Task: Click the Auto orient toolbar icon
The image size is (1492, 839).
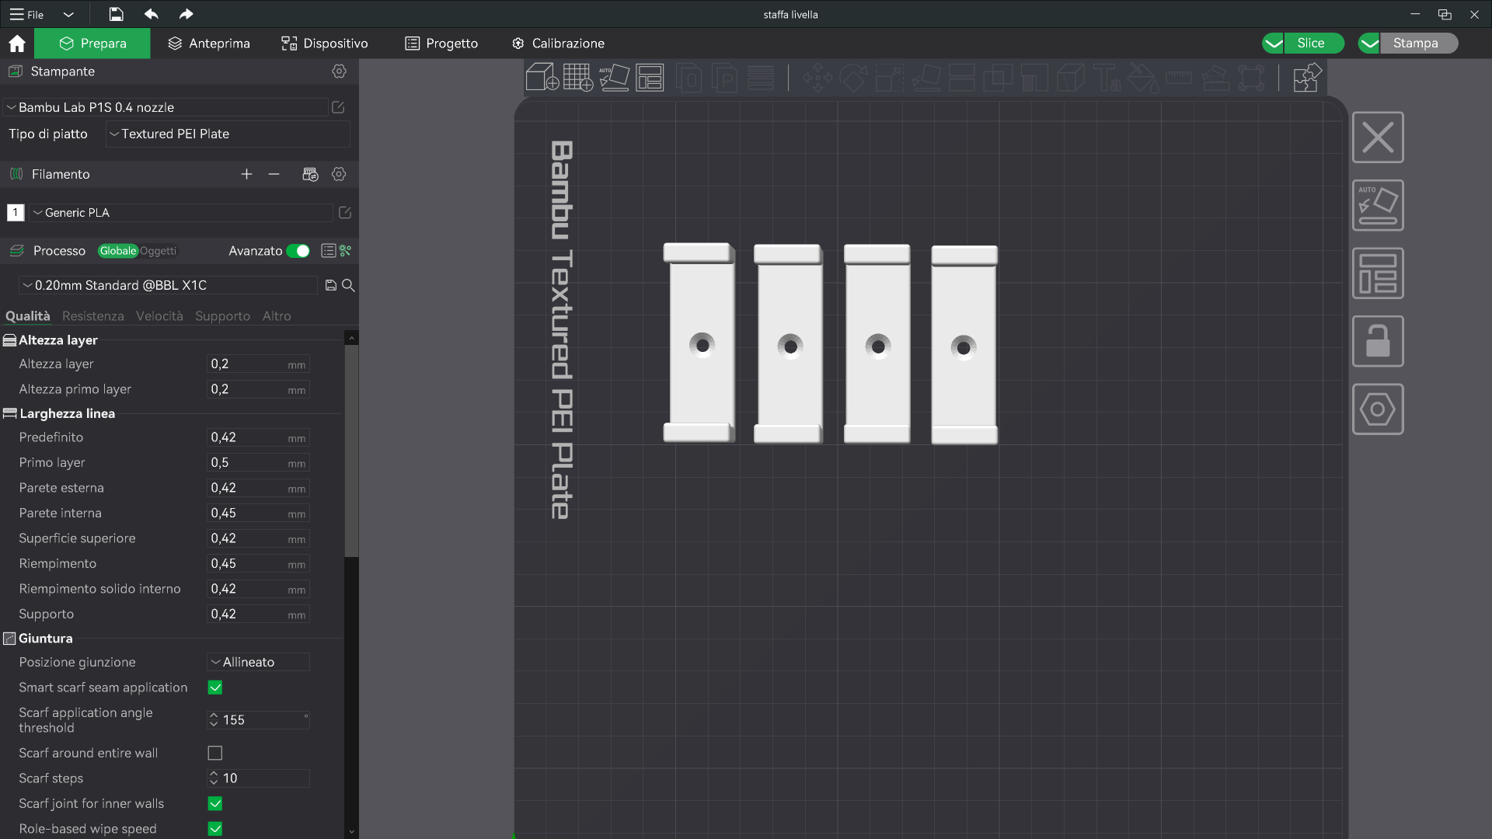Action: click(614, 78)
